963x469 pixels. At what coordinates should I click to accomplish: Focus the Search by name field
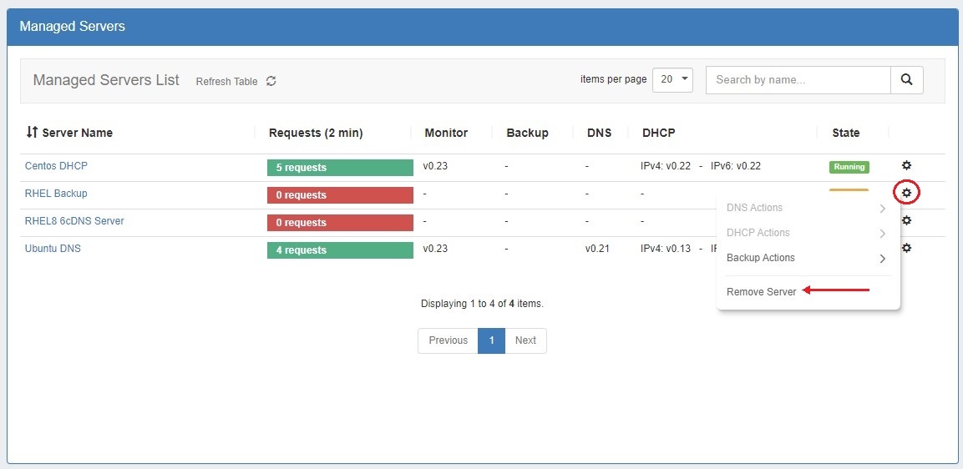pyautogui.click(x=798, y=80)
